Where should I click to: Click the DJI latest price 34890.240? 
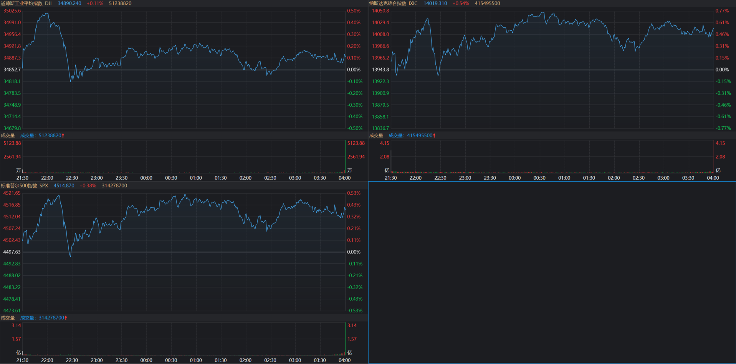pos(69,3)
